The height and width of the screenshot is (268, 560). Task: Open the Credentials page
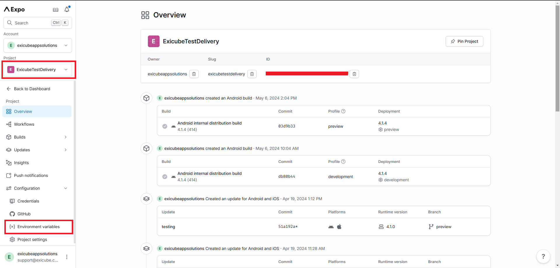tap(28, 201)
